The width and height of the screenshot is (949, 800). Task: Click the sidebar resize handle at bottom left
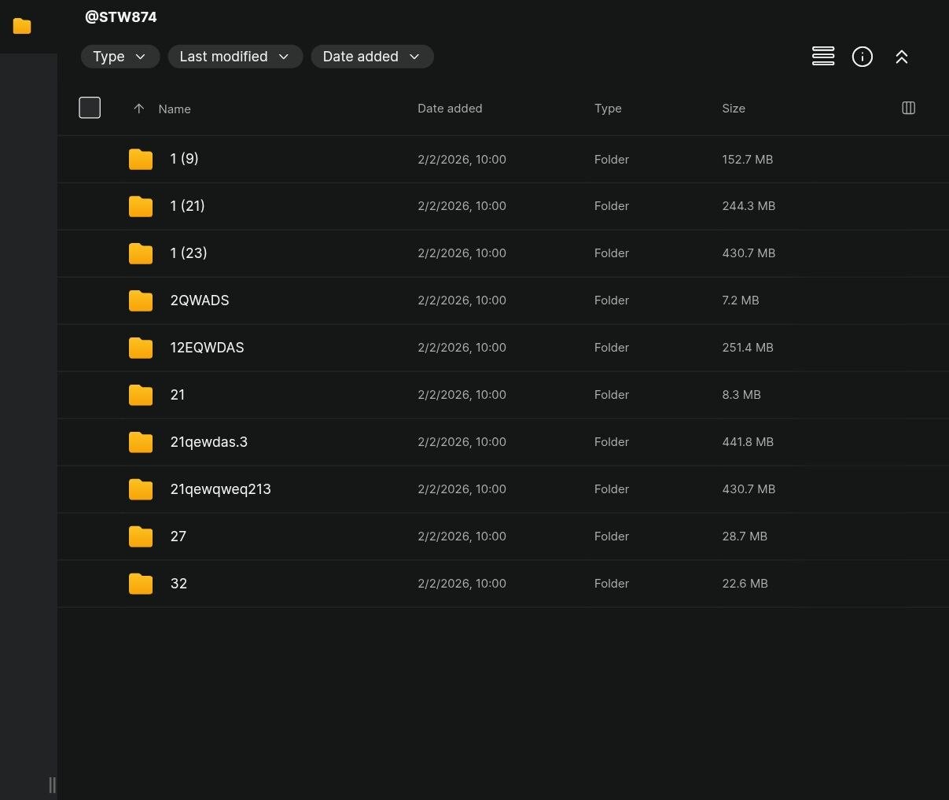pyautogui.click(x=52, y=784)
